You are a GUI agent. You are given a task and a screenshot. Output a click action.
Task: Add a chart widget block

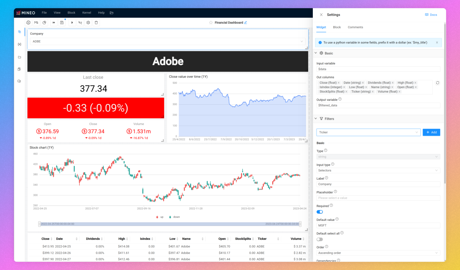[x=44, y=22]
